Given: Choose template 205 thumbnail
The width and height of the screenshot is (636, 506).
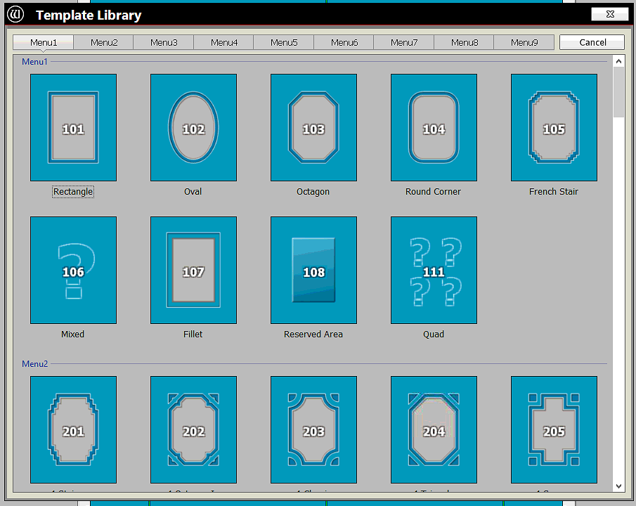Looking at the screenshot, I should coord(554,430).
